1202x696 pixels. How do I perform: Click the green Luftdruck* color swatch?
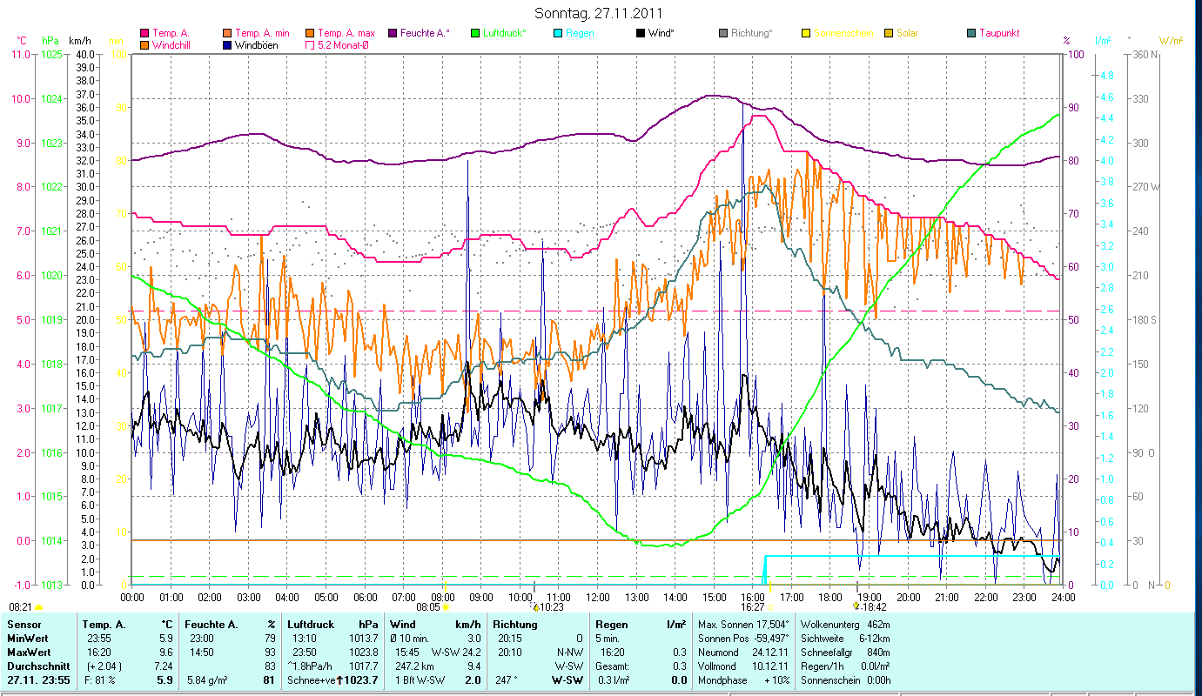pyautogui.click(x=474, y=33)
